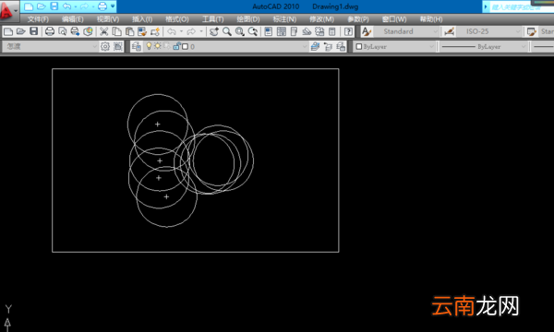Open the 标注(N) menu

pyautogui.click(x=284, y=19)
